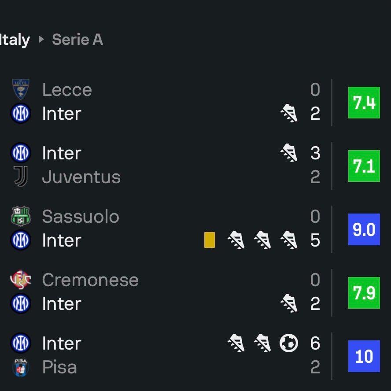Open the Serie A competition page
The height and width of the screenshot is (391, 391).
pyautogui.click(x=77, y=40)
